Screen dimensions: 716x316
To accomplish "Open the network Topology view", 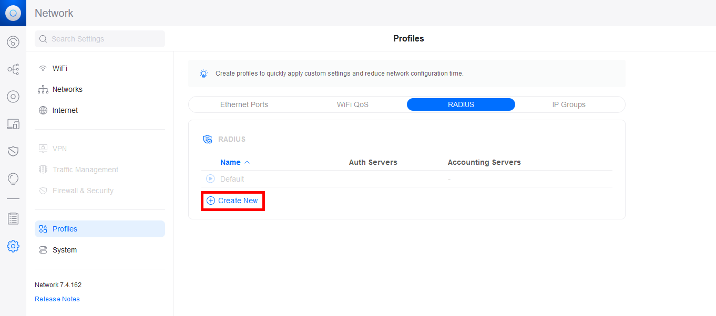I will coord(13,69).
